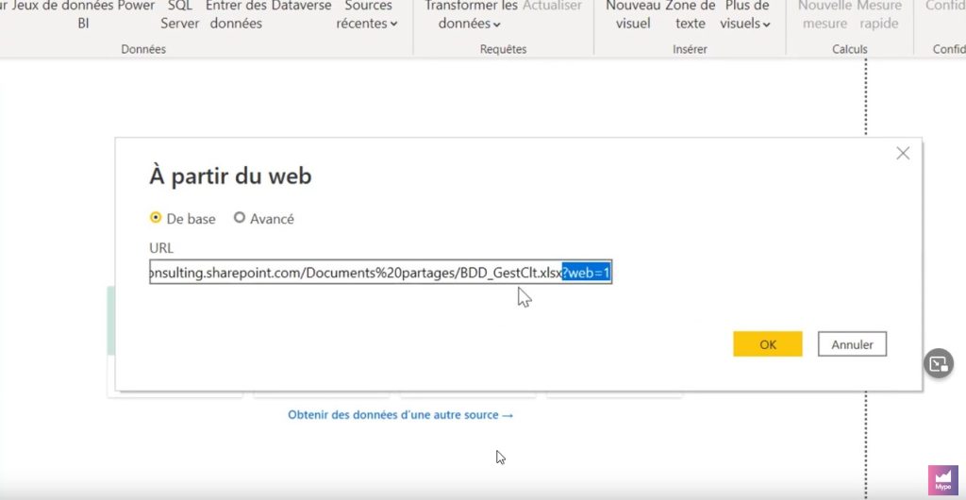Screen dimensions: 966x500
Task: Click the Mype logo icon
Action: click(943, 480)
